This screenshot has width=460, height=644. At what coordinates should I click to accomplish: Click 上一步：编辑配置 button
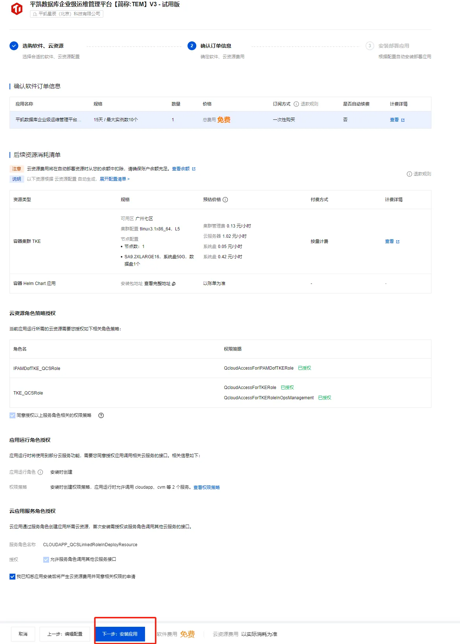coord(65,634)
